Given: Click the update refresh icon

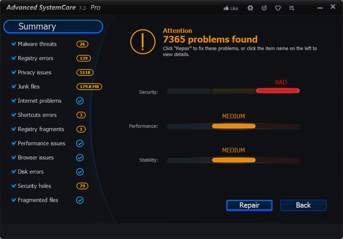Looking at the screenshot, I should [x=264, y=8].
